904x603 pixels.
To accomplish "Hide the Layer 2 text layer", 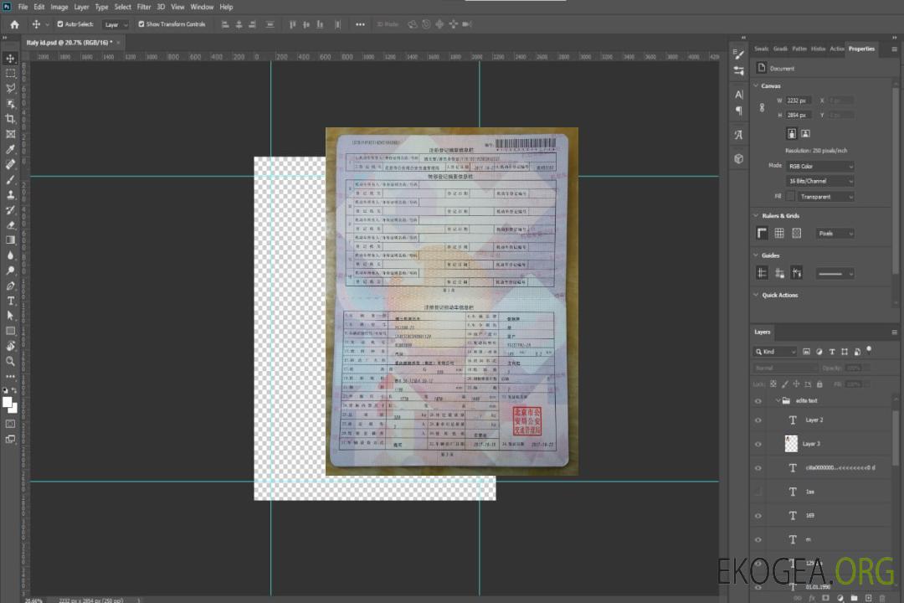I will click(x=758, y=420).
